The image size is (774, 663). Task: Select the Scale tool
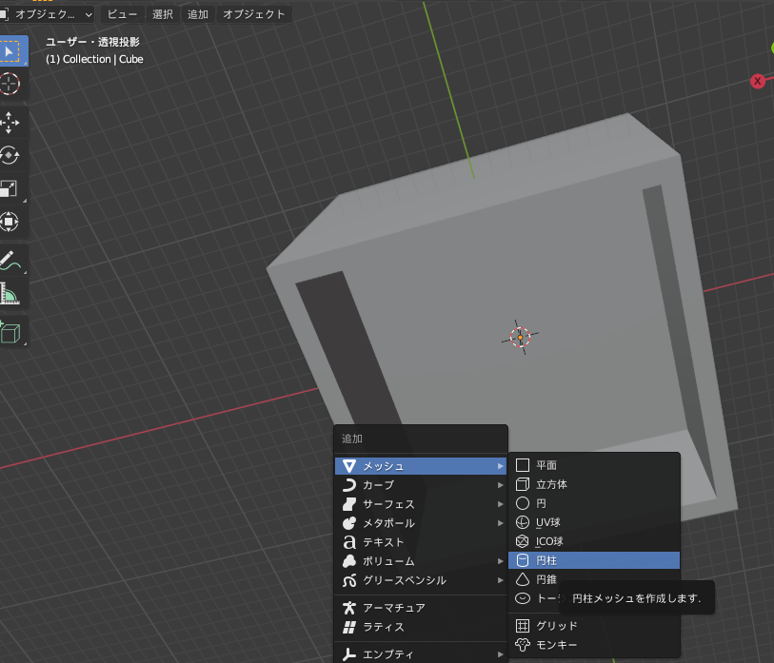pos(10,188)
